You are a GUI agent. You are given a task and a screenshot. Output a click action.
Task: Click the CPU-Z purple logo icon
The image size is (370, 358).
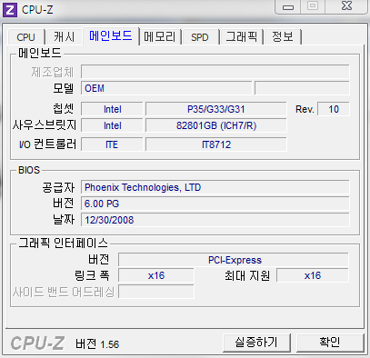point(10,9)
